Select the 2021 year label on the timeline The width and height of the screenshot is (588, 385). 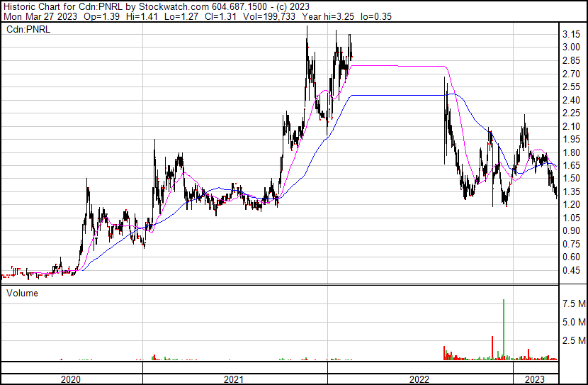[x=234, y=379]
